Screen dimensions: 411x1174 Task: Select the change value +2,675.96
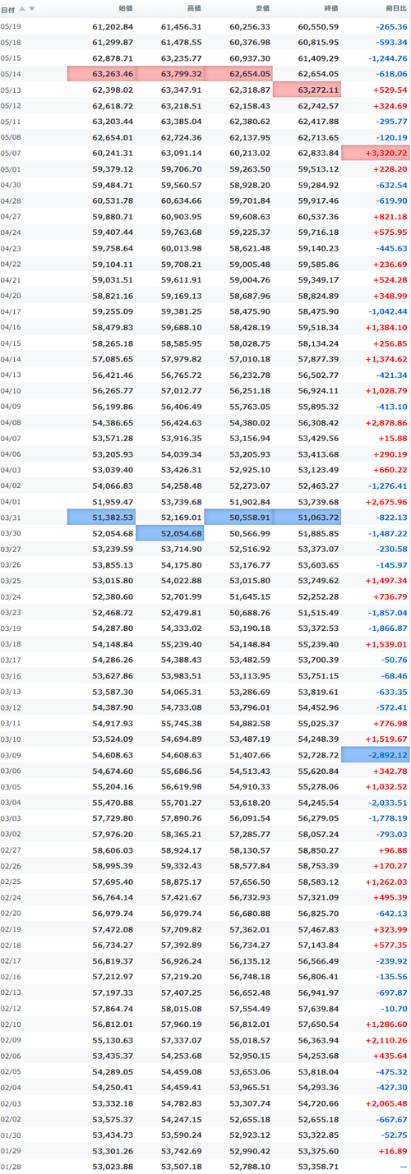point(387,500)
